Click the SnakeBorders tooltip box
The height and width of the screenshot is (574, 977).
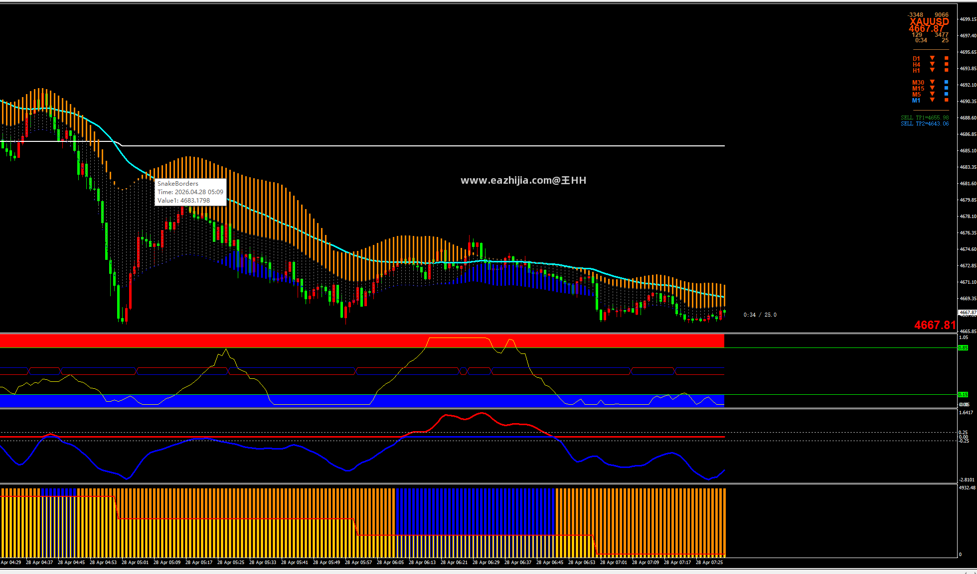click(190, 192)
